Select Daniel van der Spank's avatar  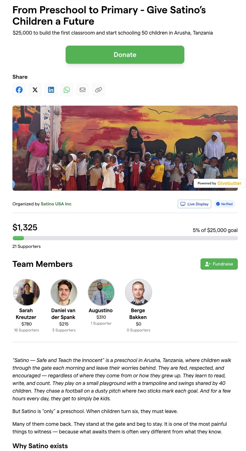click(64, 292)
